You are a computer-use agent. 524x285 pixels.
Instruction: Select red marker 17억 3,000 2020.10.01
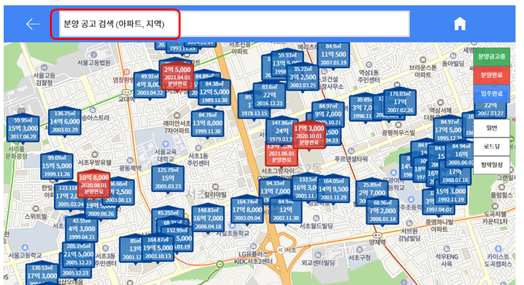[x=309, y=135]
